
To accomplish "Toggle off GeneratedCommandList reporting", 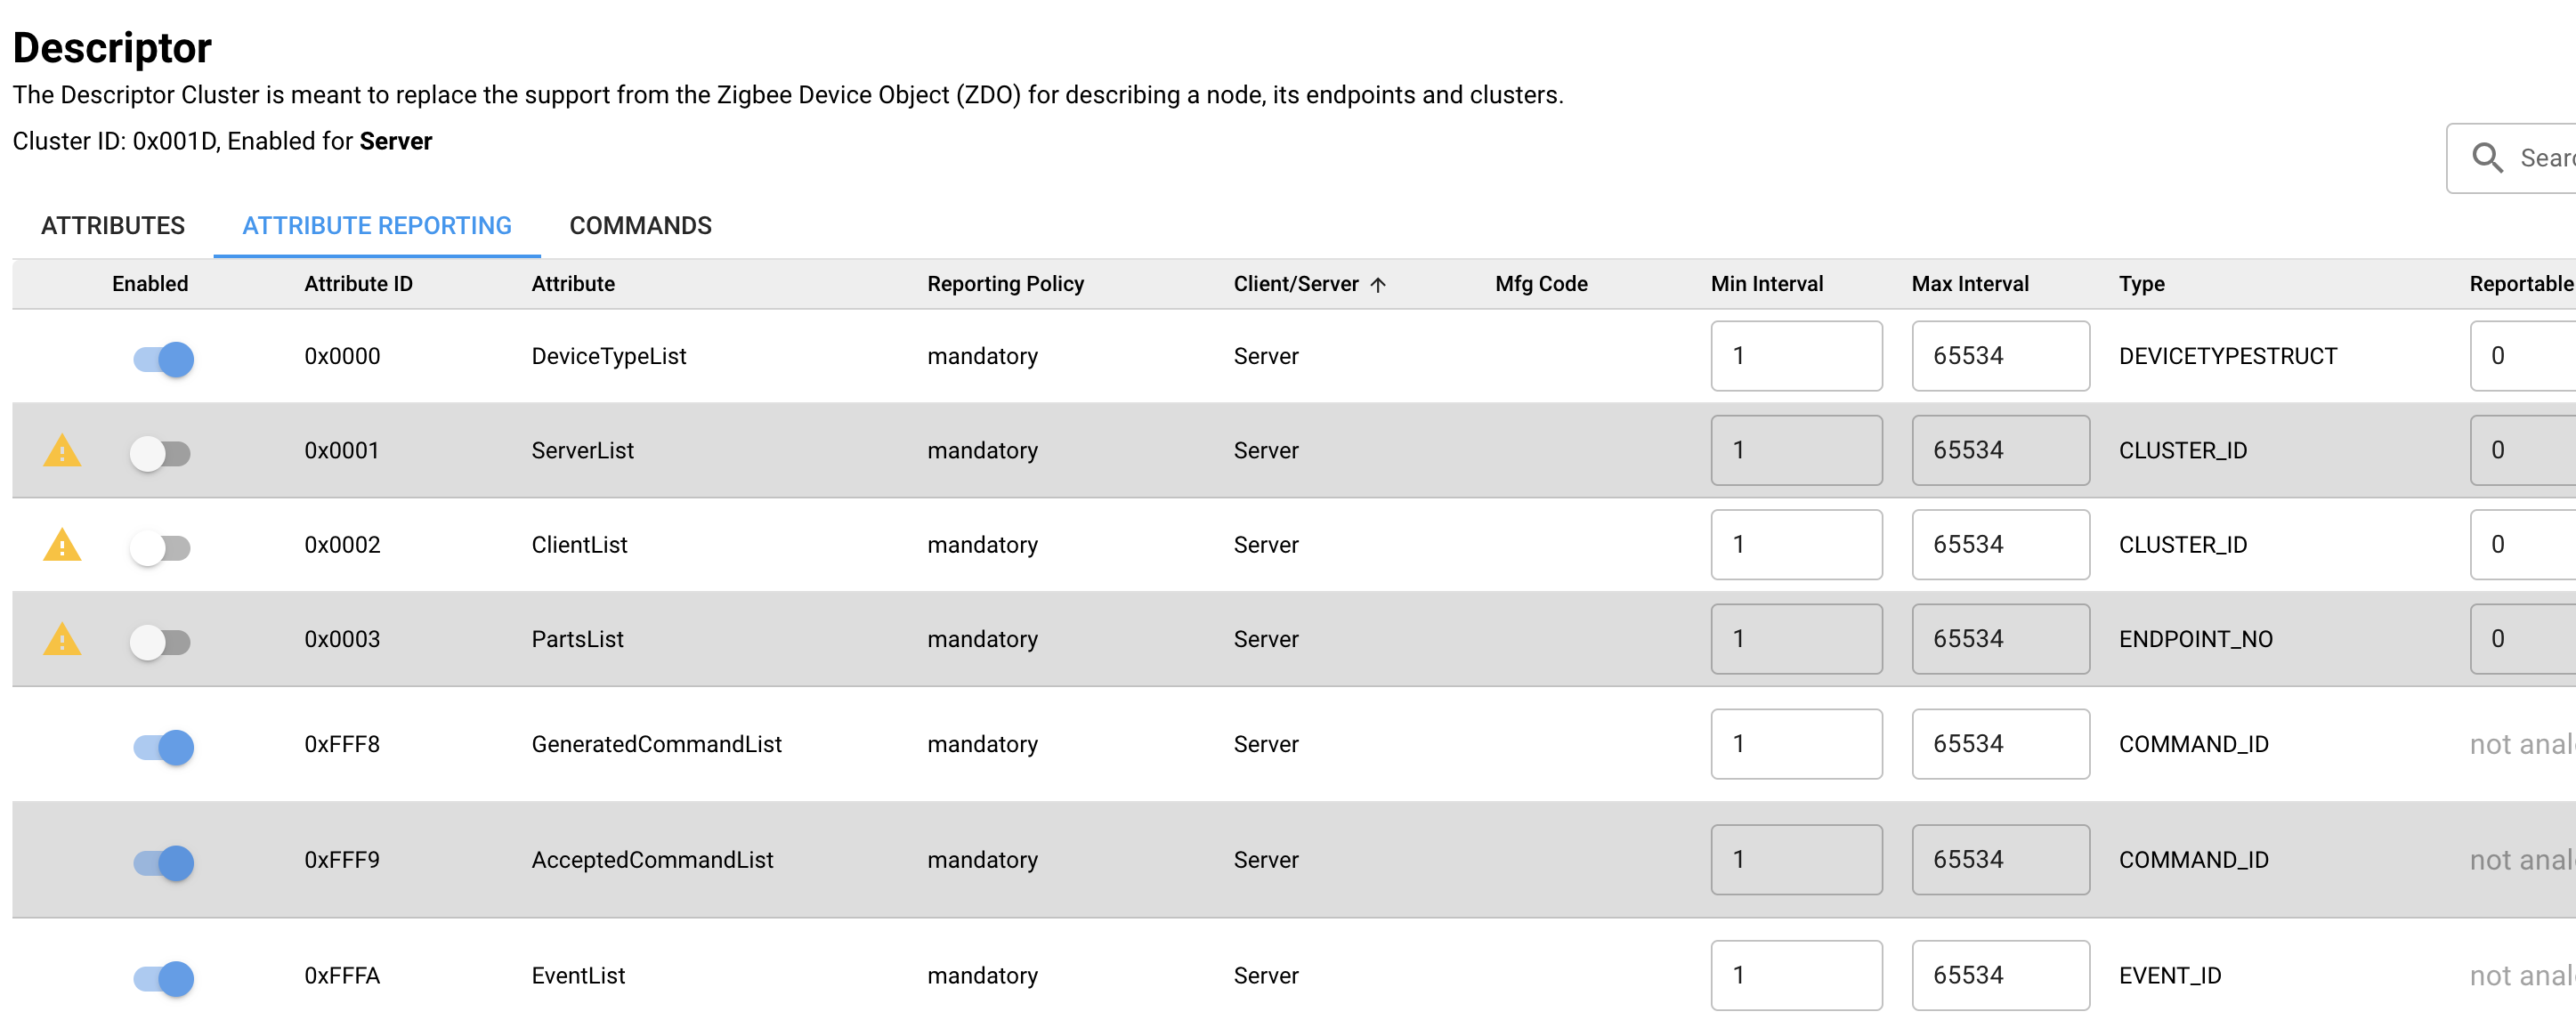I will click(163, 747).
